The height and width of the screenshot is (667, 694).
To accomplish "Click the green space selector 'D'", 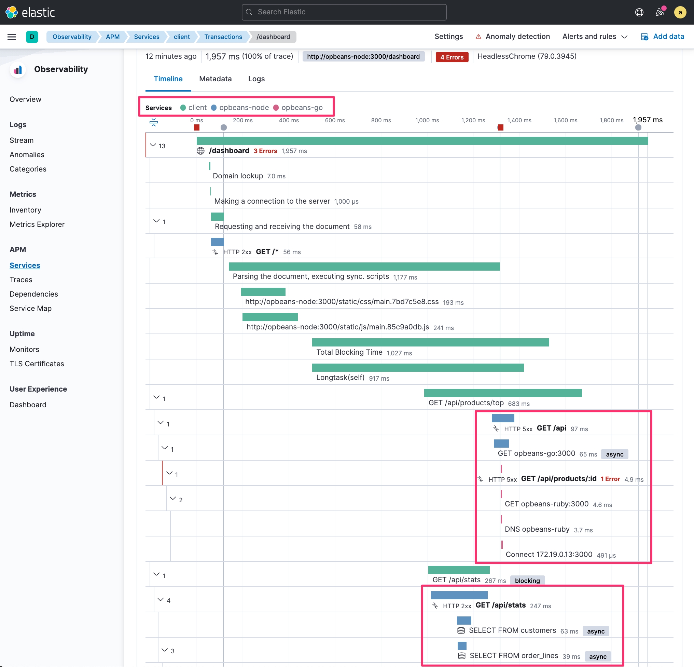I will tap(32, 37).
